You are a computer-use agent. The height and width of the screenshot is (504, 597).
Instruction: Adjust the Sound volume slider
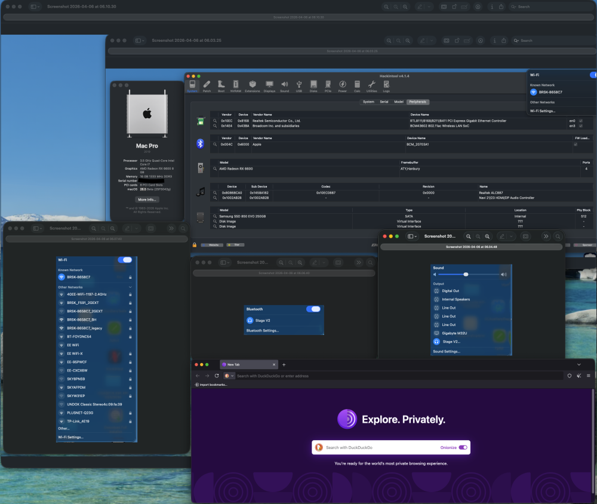(x=469, y=274)
